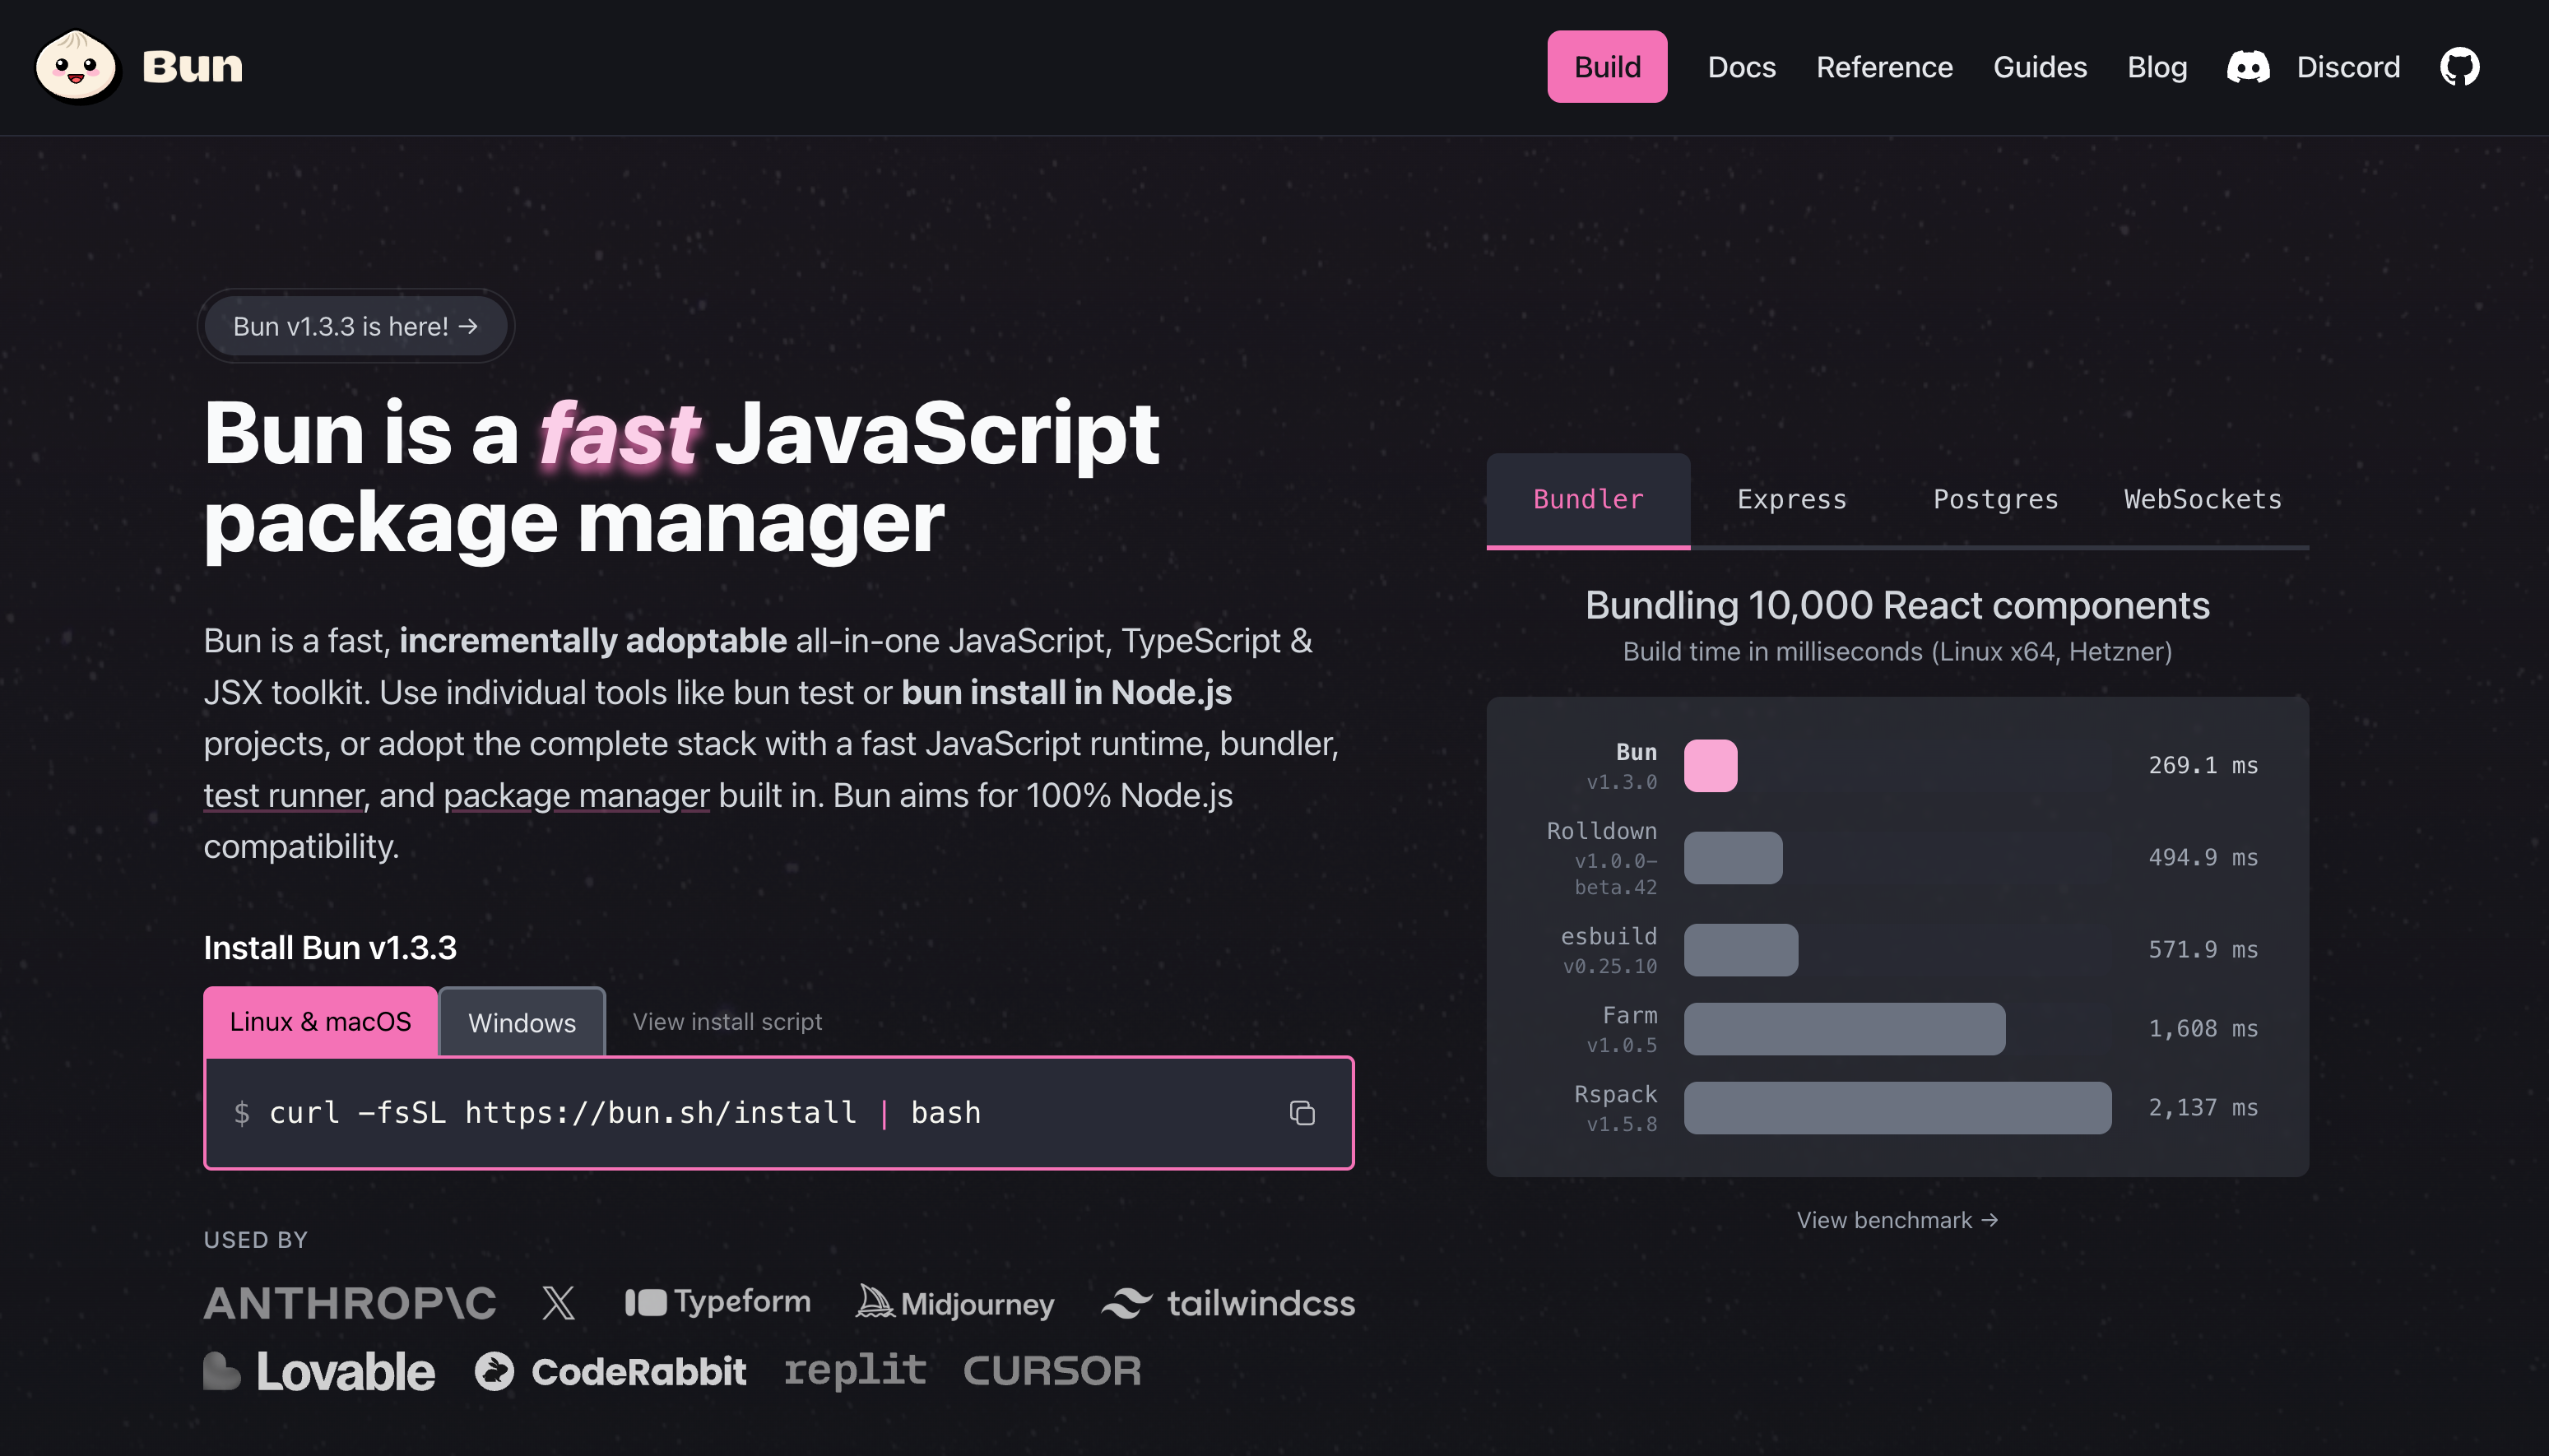
Task: Copy the curl install command
Action: tap(1301, 1112)
